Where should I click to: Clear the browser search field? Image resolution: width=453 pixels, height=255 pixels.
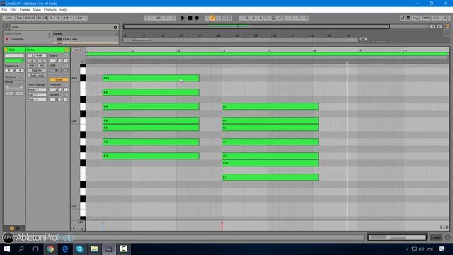pos(115,27)
